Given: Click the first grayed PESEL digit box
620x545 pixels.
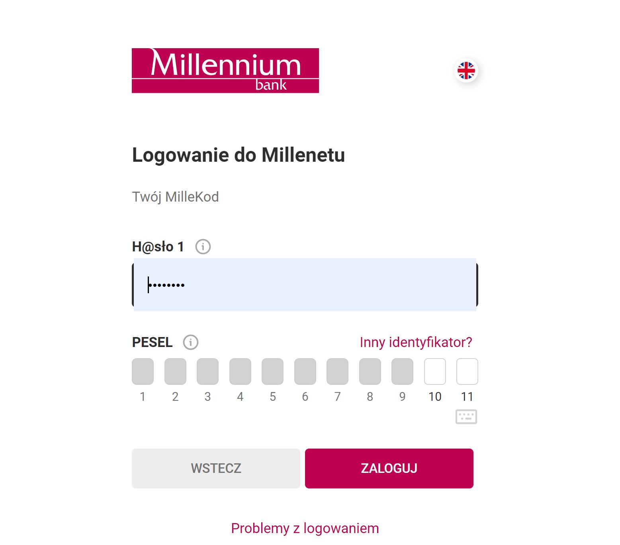Looking at the screenshot, I should click(x=143, y=371).
